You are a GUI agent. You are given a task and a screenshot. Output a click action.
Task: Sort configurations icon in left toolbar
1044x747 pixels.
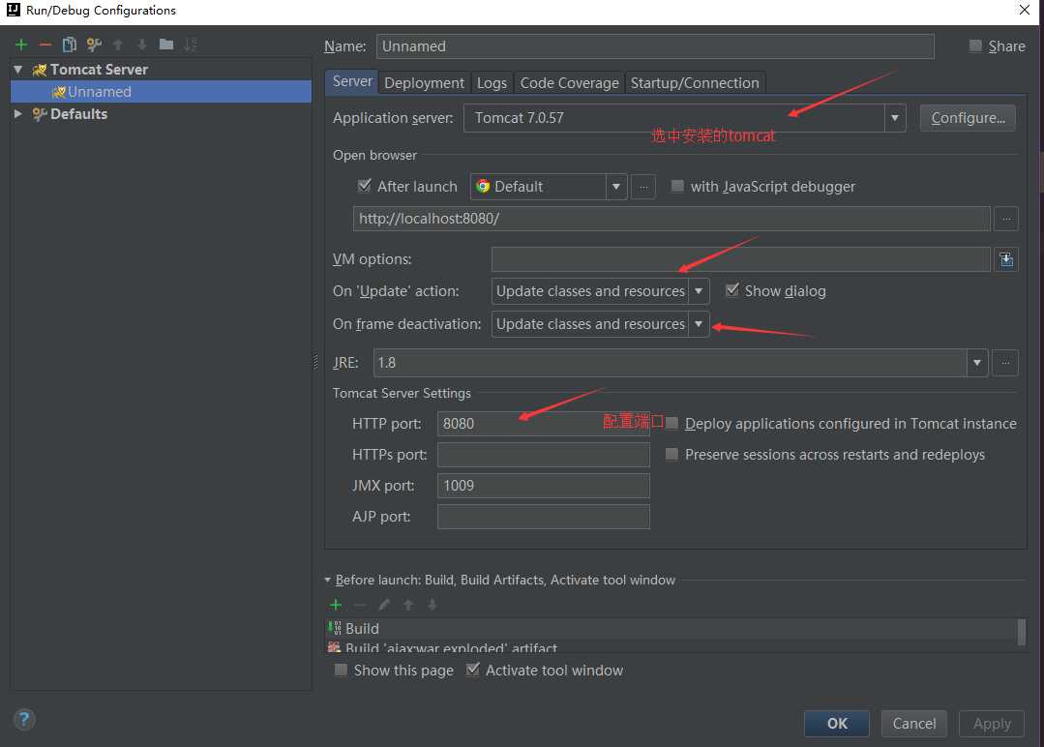[191, 45]
